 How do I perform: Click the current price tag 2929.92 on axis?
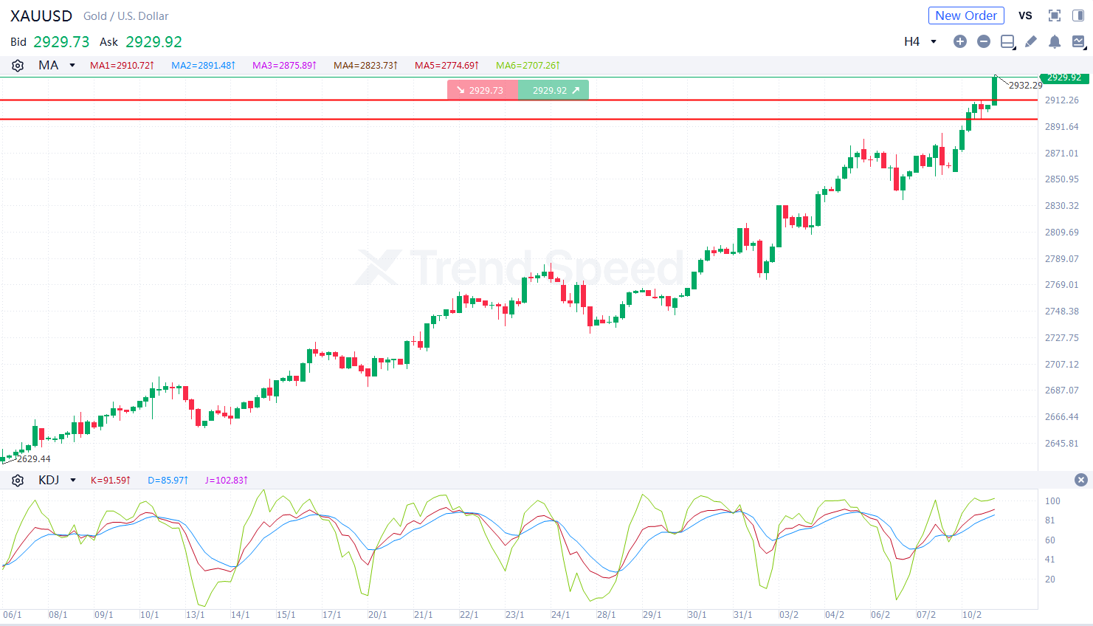click(1064, 78)
